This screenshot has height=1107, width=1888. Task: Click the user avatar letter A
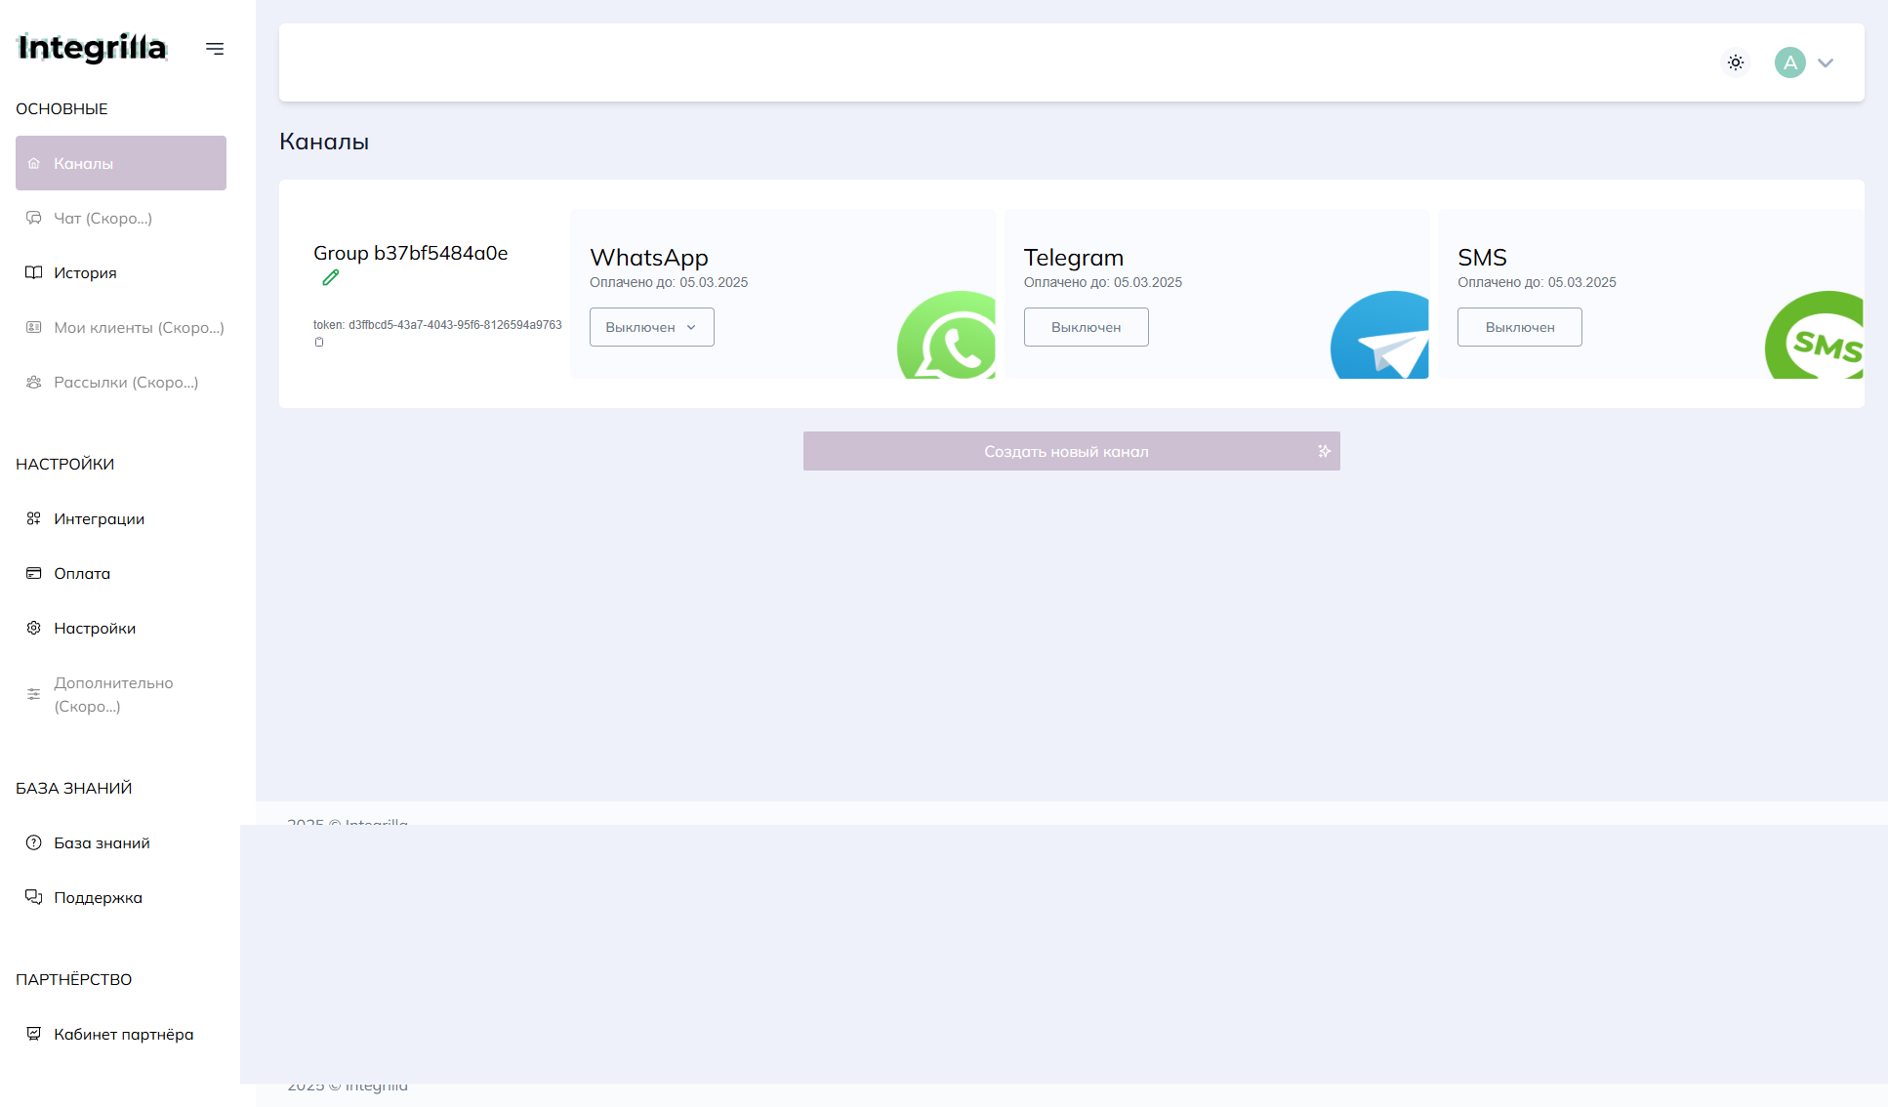point(1789,62)
